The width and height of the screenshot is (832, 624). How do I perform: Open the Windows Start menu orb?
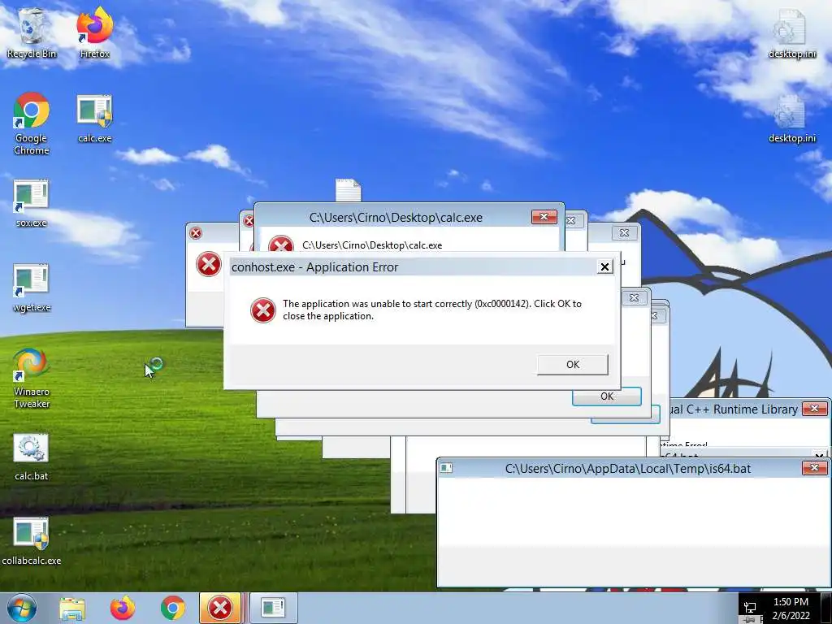pyautogui.click(x=22, y=608)
